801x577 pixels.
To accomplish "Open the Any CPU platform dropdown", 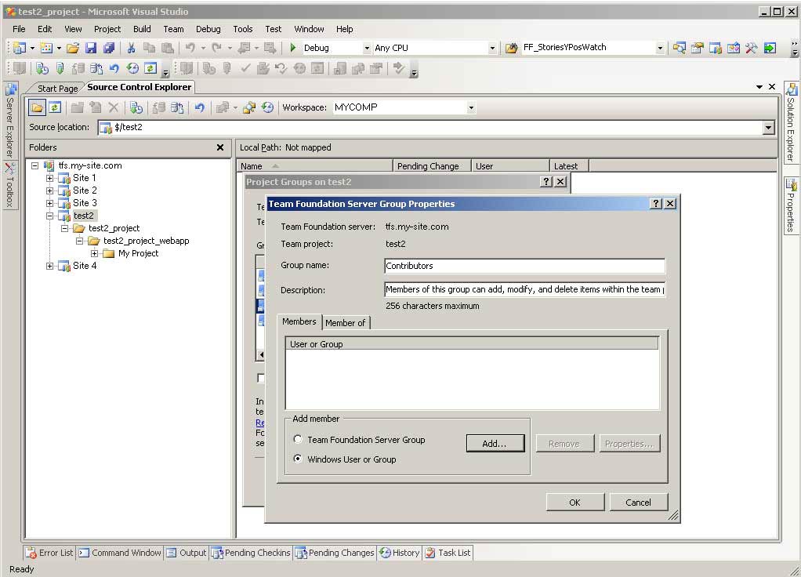I will (492, 48).
